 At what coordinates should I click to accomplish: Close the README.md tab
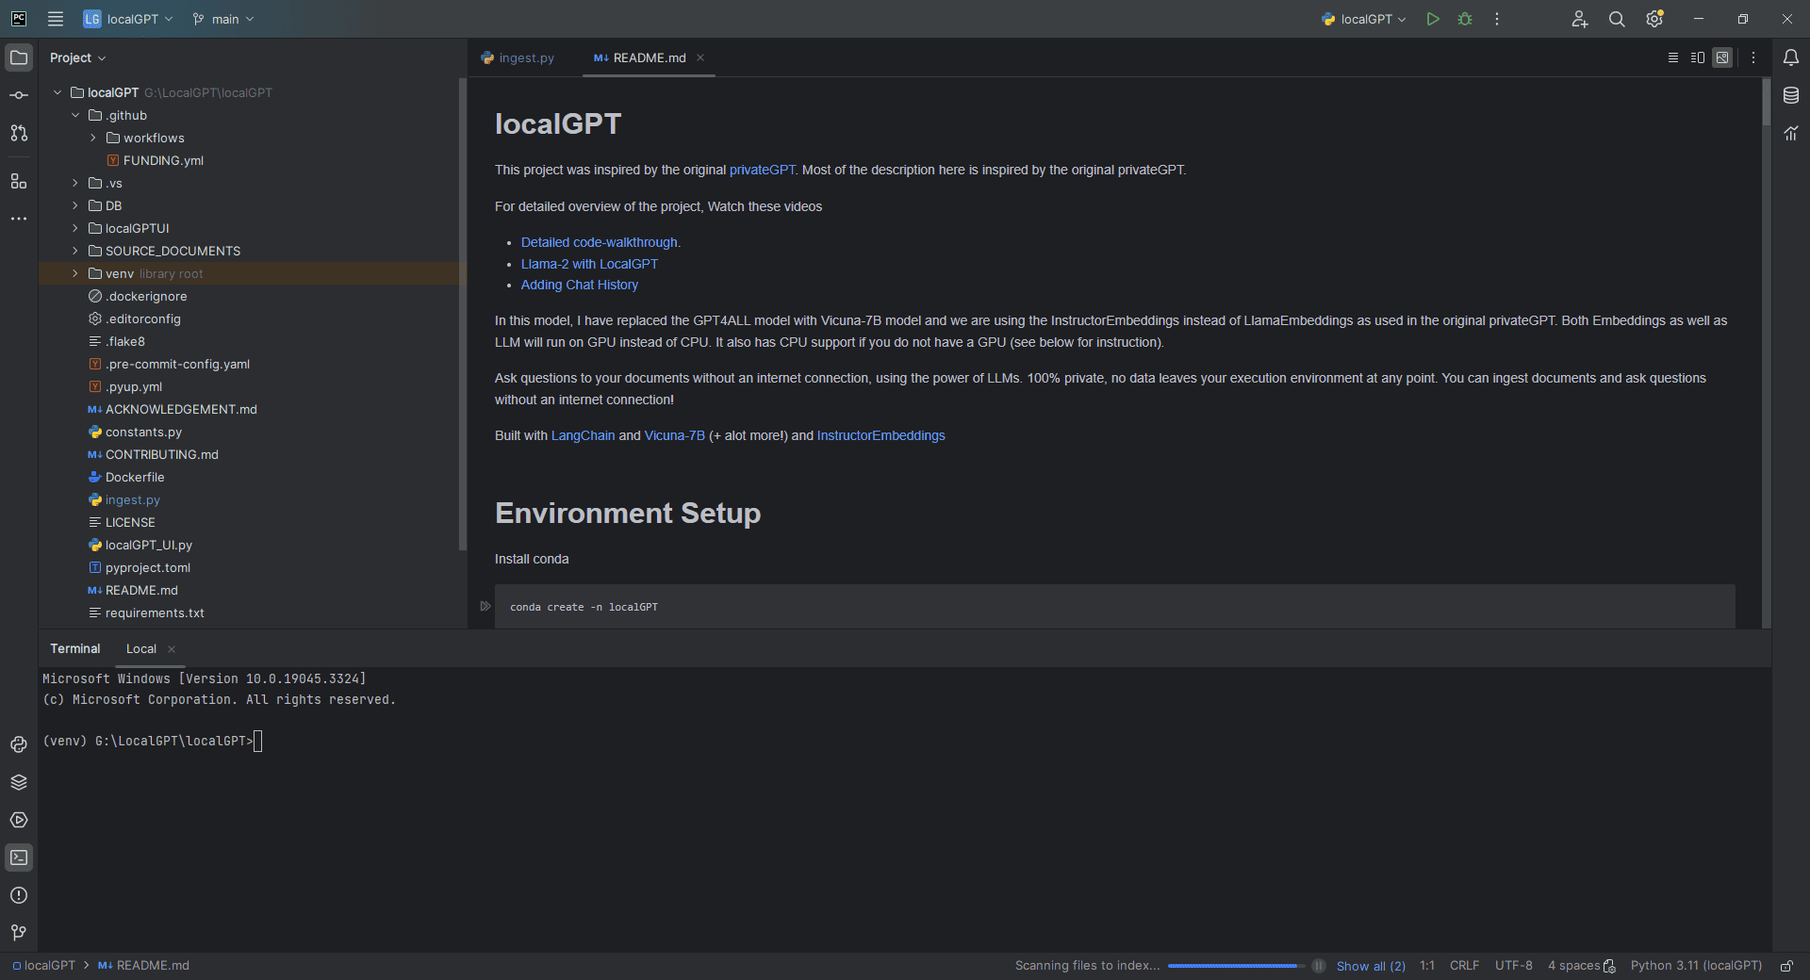tap(700, 57)
